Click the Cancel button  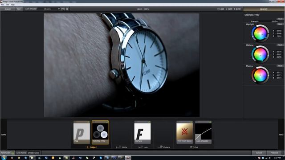pyautogui.click(x=259, y=153)
